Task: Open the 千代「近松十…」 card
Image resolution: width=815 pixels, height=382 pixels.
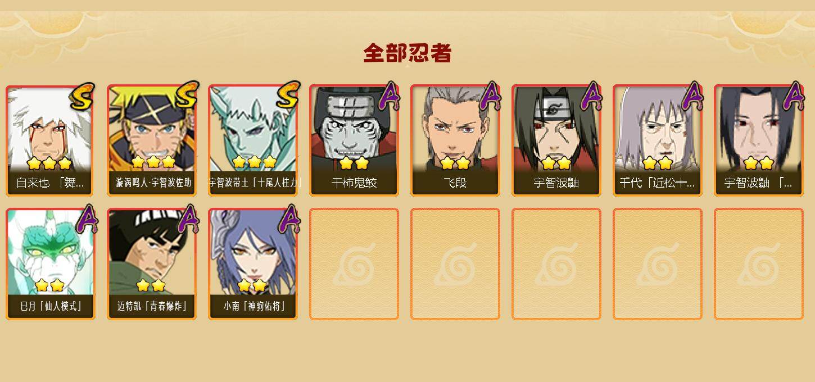Action: (x=658, y=140)
